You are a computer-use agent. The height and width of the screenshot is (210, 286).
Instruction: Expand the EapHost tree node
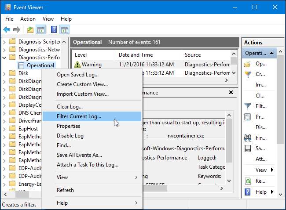pos(4,129)
